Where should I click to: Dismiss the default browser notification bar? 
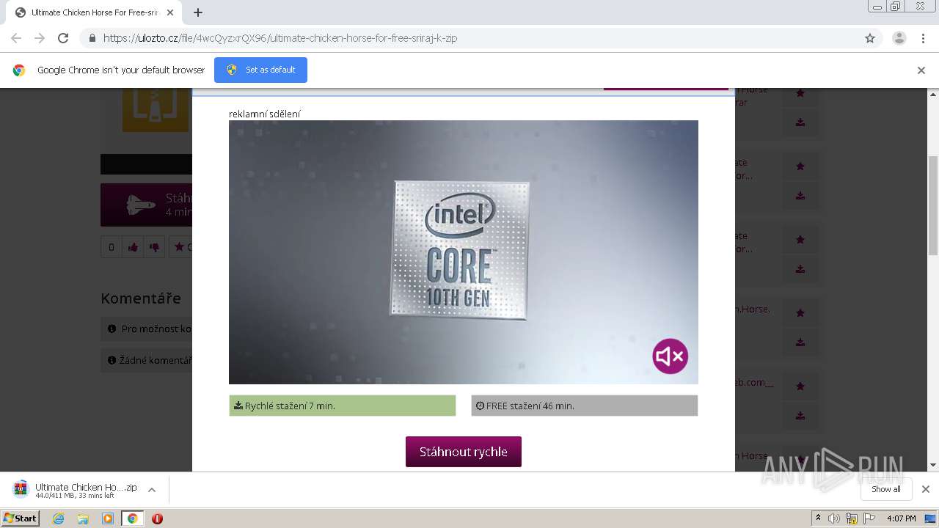pos(921,70)
